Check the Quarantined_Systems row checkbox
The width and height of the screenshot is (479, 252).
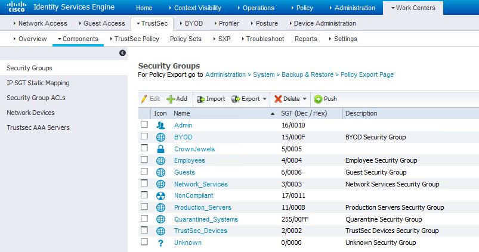(144, 218)
